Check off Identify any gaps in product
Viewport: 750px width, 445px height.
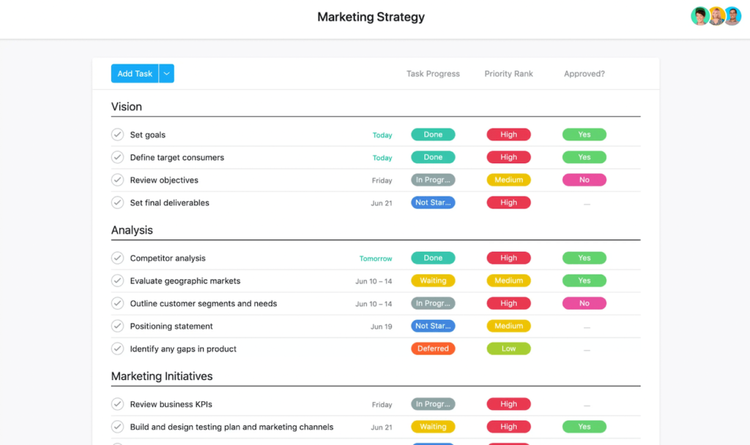point(117,348)
